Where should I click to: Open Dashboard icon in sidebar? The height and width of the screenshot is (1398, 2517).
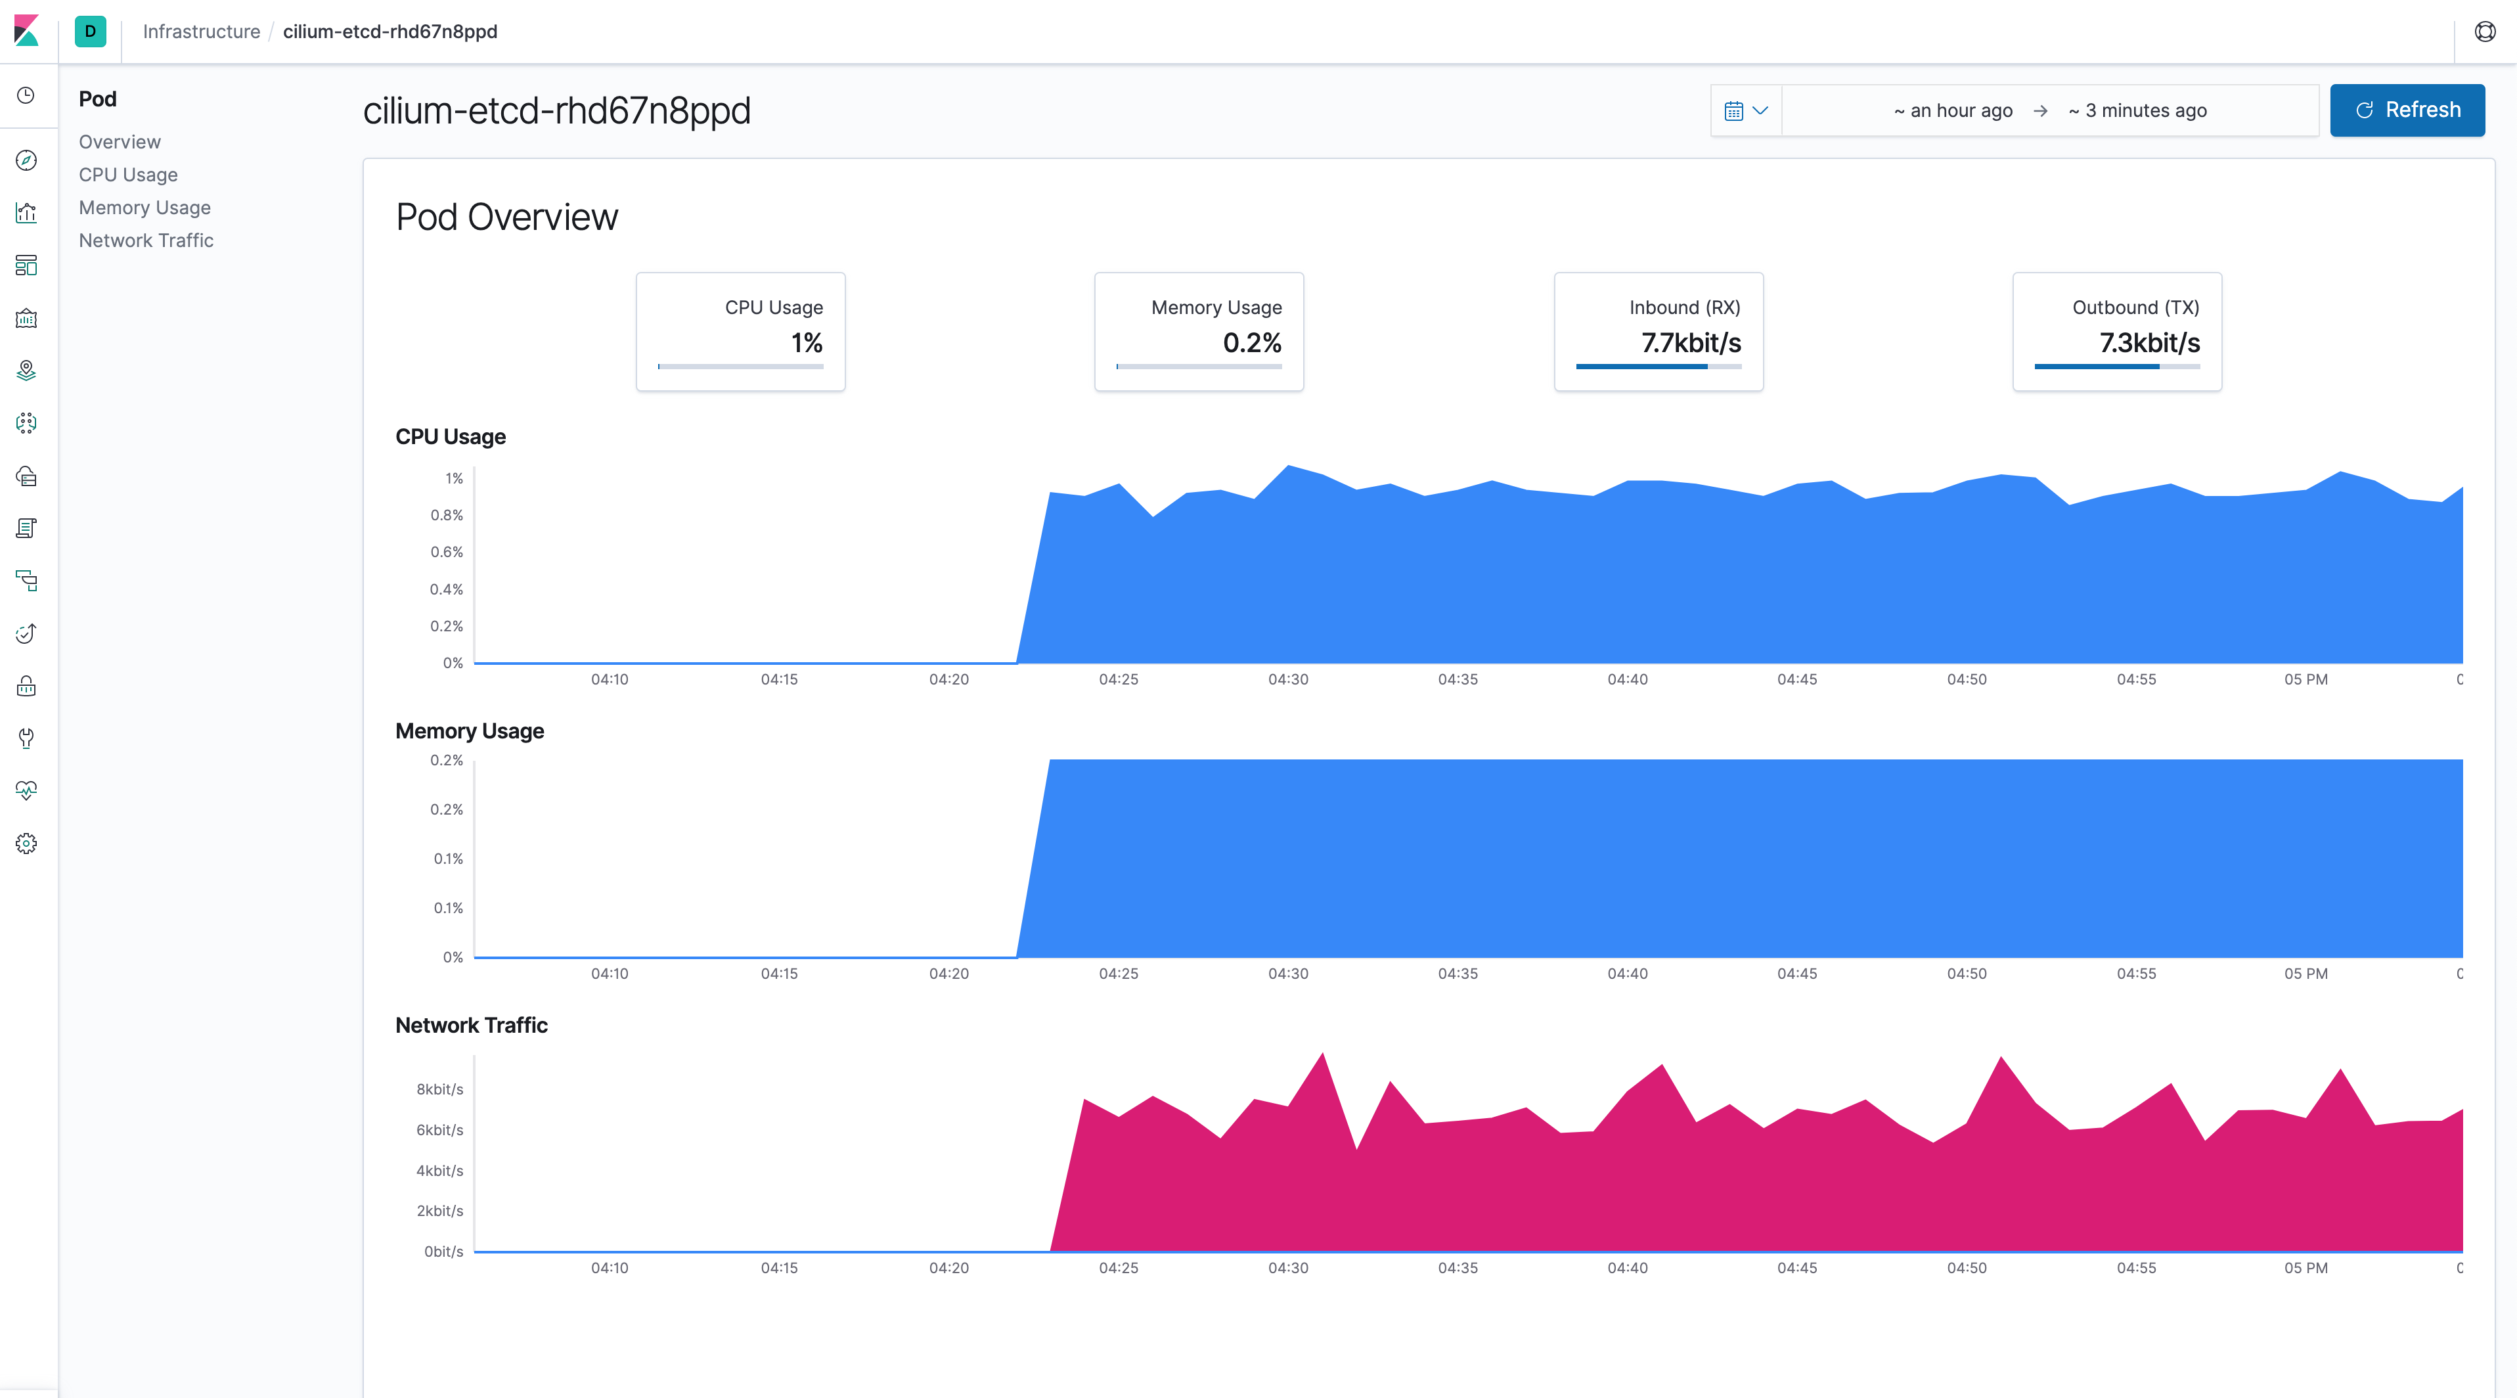(26, 265)
